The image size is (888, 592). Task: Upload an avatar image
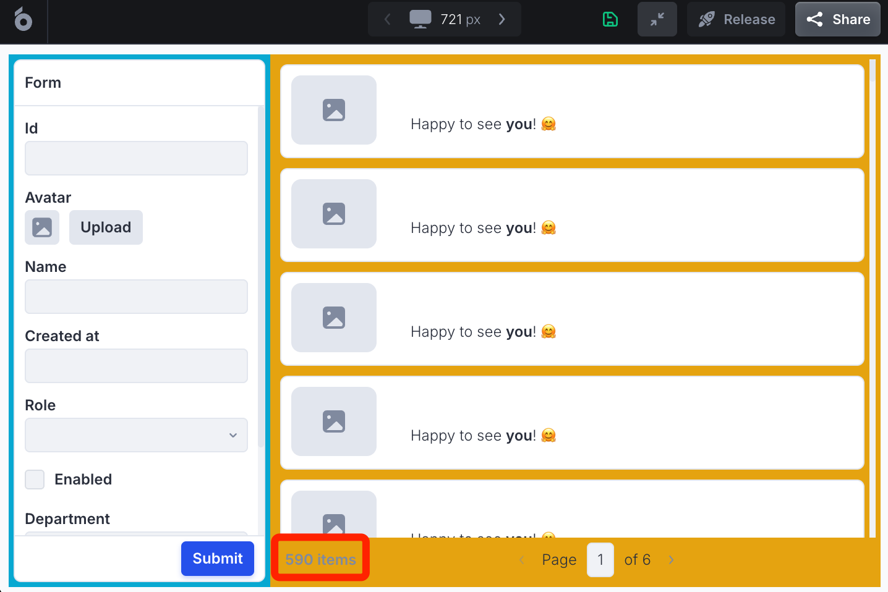pyautogui.click(x=106, y=227)
